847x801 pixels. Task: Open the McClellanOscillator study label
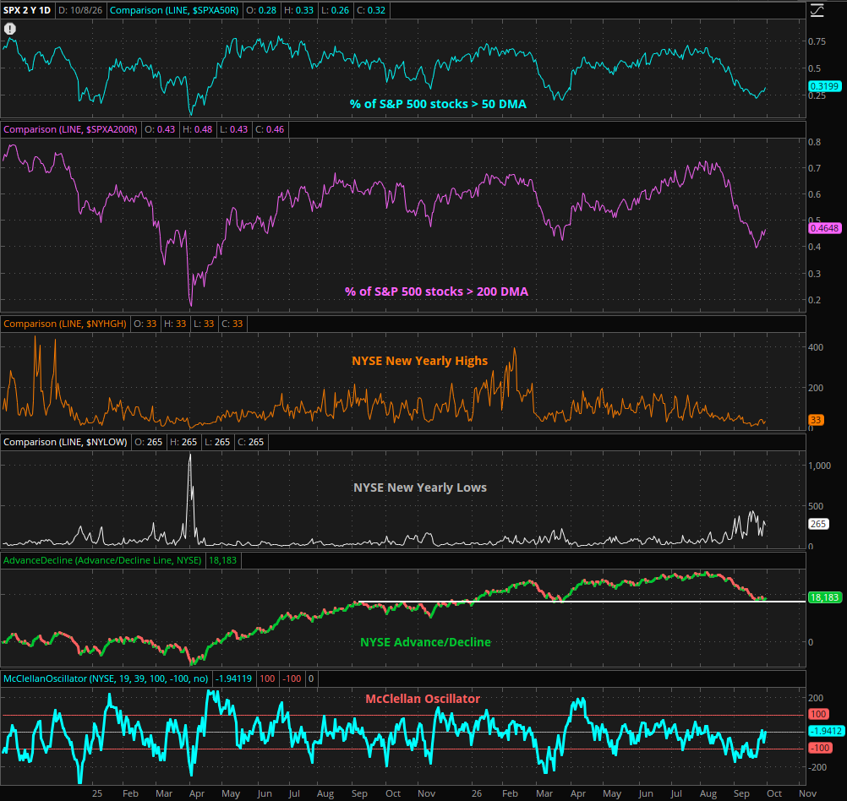(106, 678)
